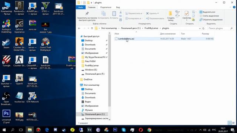The width and height of the screenshot is (237, 133).
Task: Select the RainbowSix shortcut icon
Action: (x=20, y=8)
